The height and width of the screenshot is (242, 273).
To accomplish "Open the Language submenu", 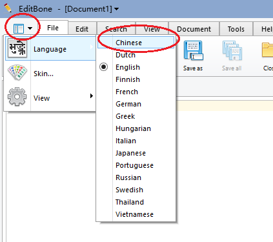I will click(50, 48).
